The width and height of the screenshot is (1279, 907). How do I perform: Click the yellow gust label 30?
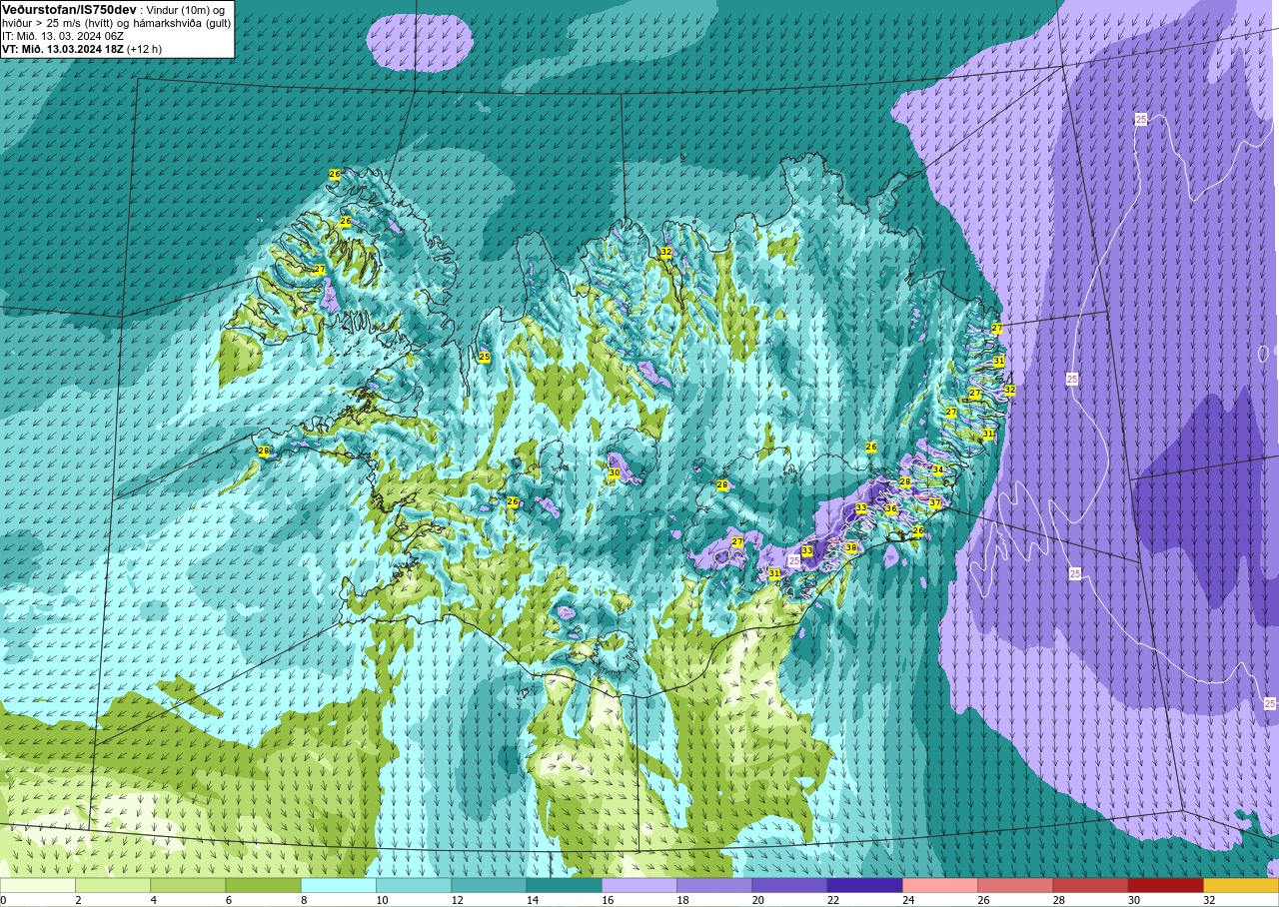615,472
